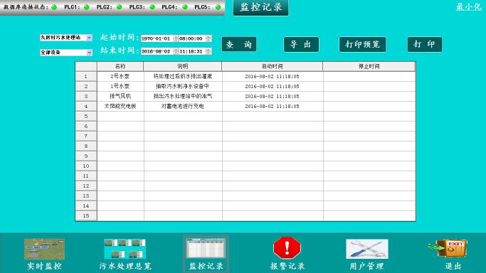Screen dimensions: 486x273
Task: Click the 打印 print button
Action: pos(424,44)
